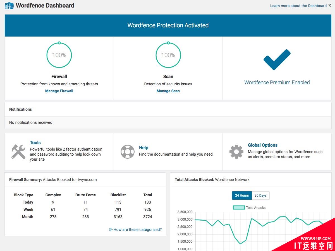Open Learn more about the Dashboard link
Image resolution: width=335 pixels, height=251 pixels.
click(300, 6)
